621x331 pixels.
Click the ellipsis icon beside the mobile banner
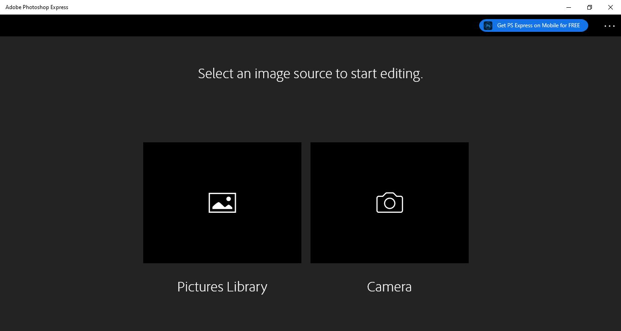click(610, 26)
